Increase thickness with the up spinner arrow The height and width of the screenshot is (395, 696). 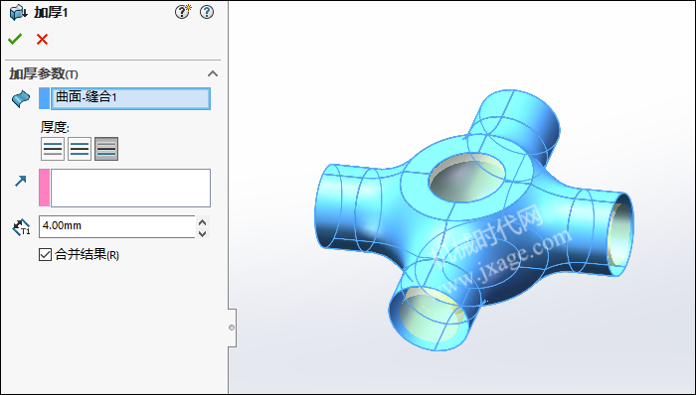[x=203, y=222]
